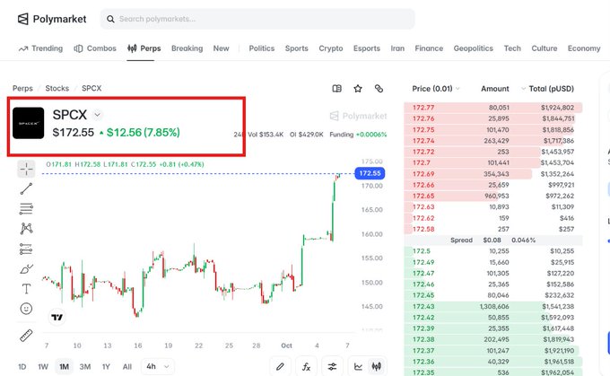Go to the New tab
This screenshot has width=610, height=376.
click(221, 48)
